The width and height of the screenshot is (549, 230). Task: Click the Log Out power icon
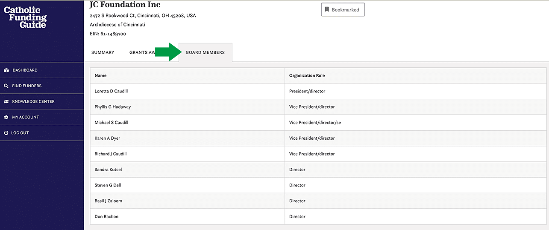click(6, 133)
